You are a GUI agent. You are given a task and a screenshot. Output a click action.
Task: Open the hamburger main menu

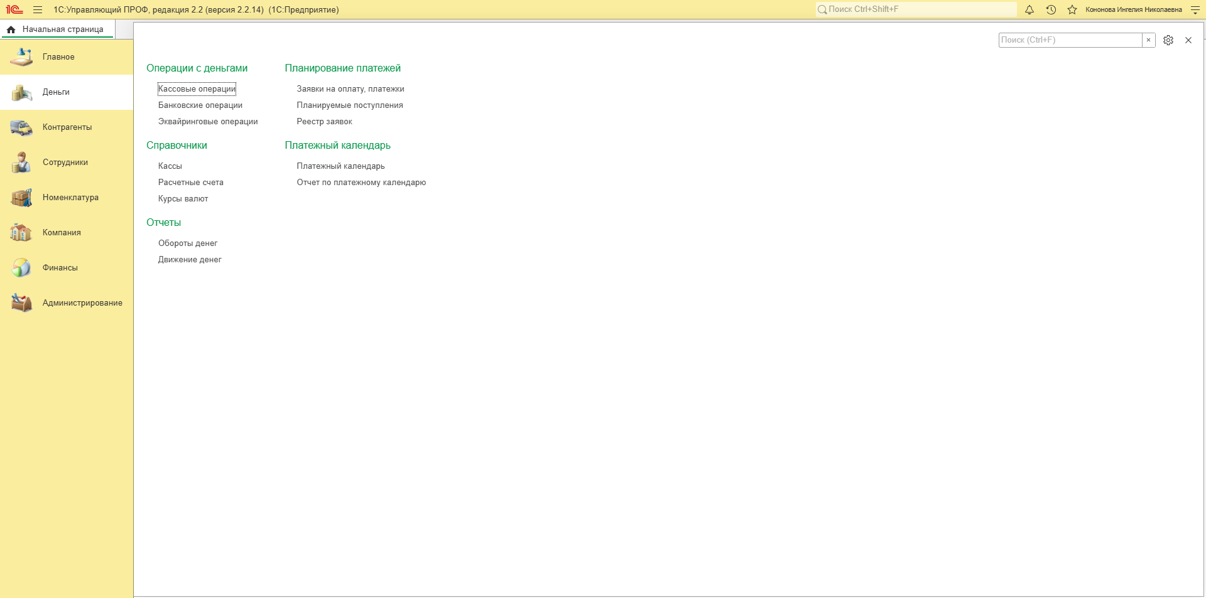click(38, 9)
